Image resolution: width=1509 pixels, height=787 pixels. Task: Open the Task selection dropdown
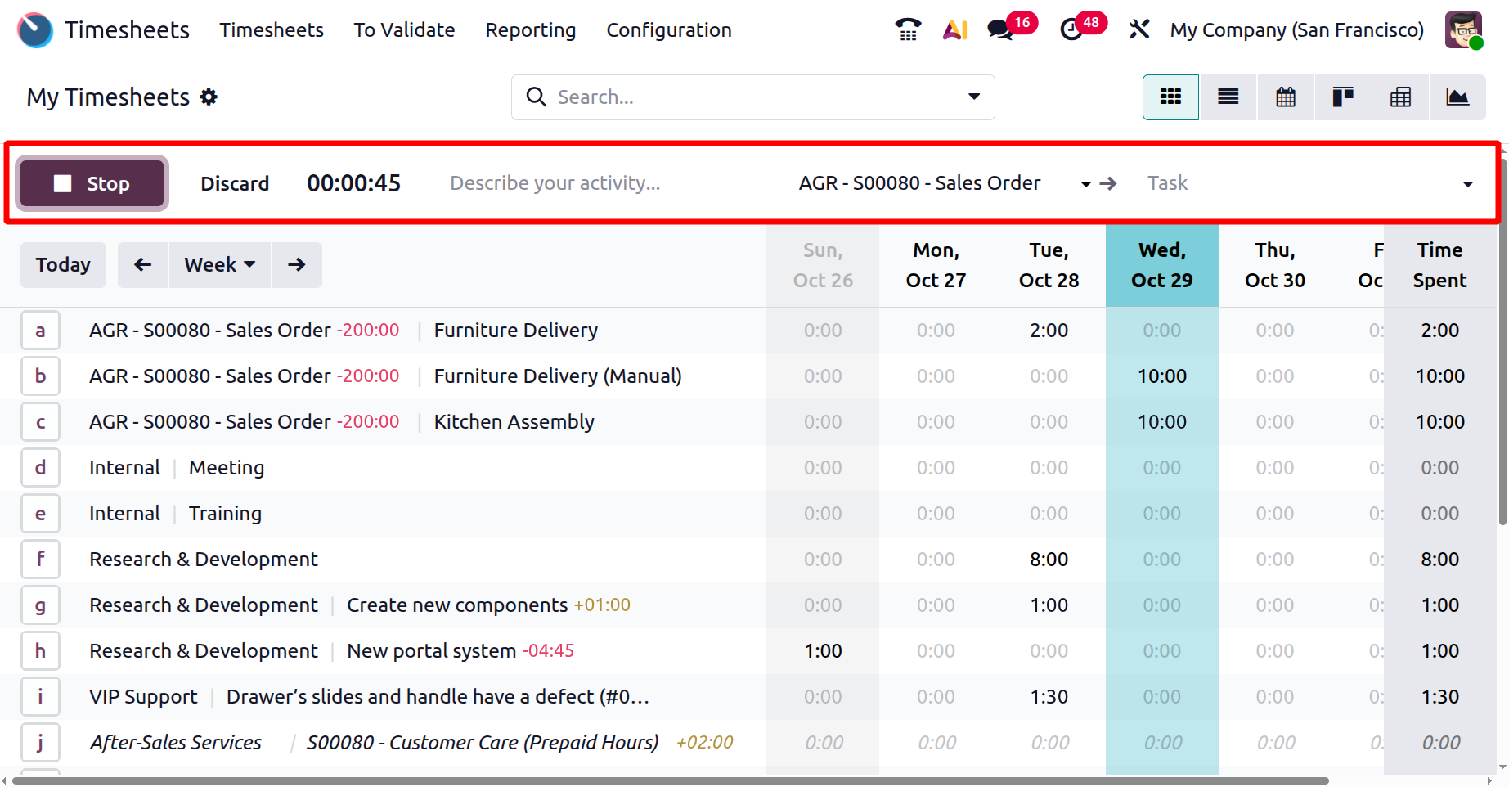(x=1467, y=184)
